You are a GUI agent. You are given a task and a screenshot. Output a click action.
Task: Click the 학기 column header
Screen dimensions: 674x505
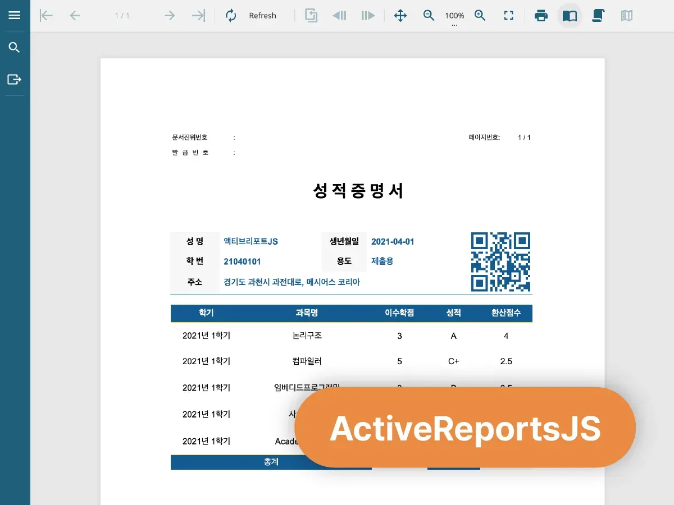[206, 313]
